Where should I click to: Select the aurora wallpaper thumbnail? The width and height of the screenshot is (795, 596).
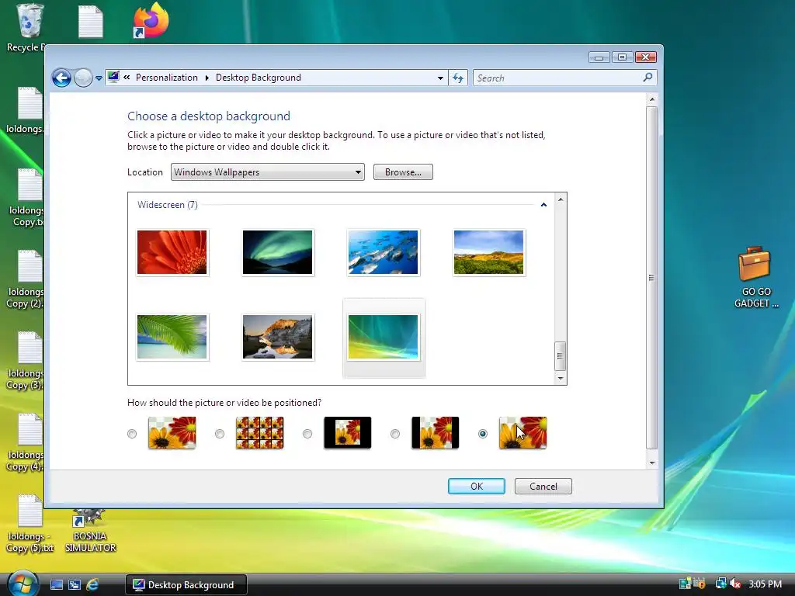[277, 252]
